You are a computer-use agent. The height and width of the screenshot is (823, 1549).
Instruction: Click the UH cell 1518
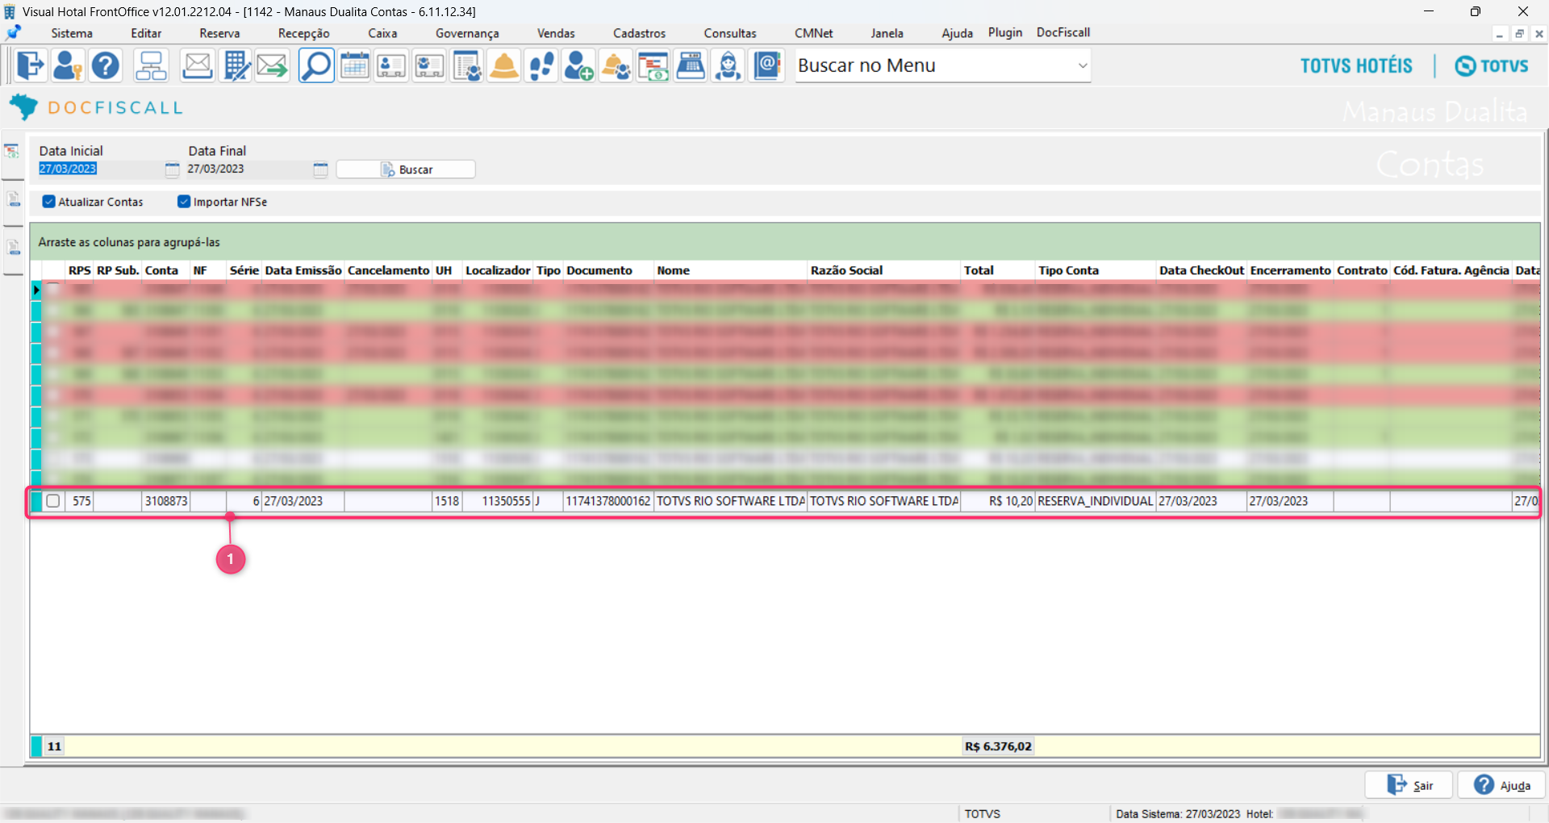point(447,501)
